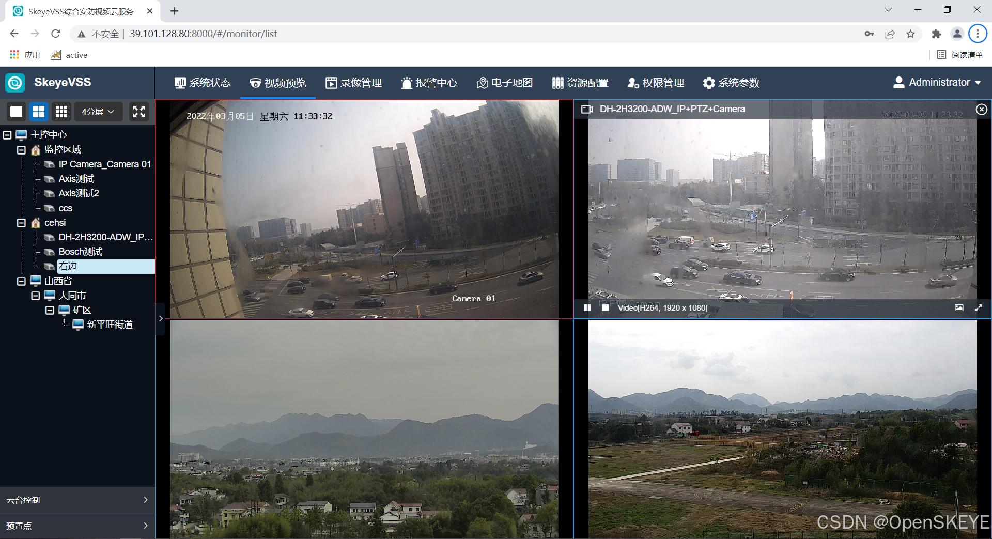Open the 资源配置 tab

point(580,83)
